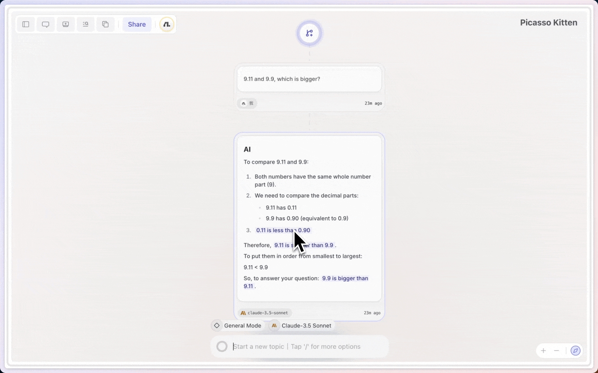Click the branch node icon at top
This screenshot has height=373, width=598.
coord(309,33)
